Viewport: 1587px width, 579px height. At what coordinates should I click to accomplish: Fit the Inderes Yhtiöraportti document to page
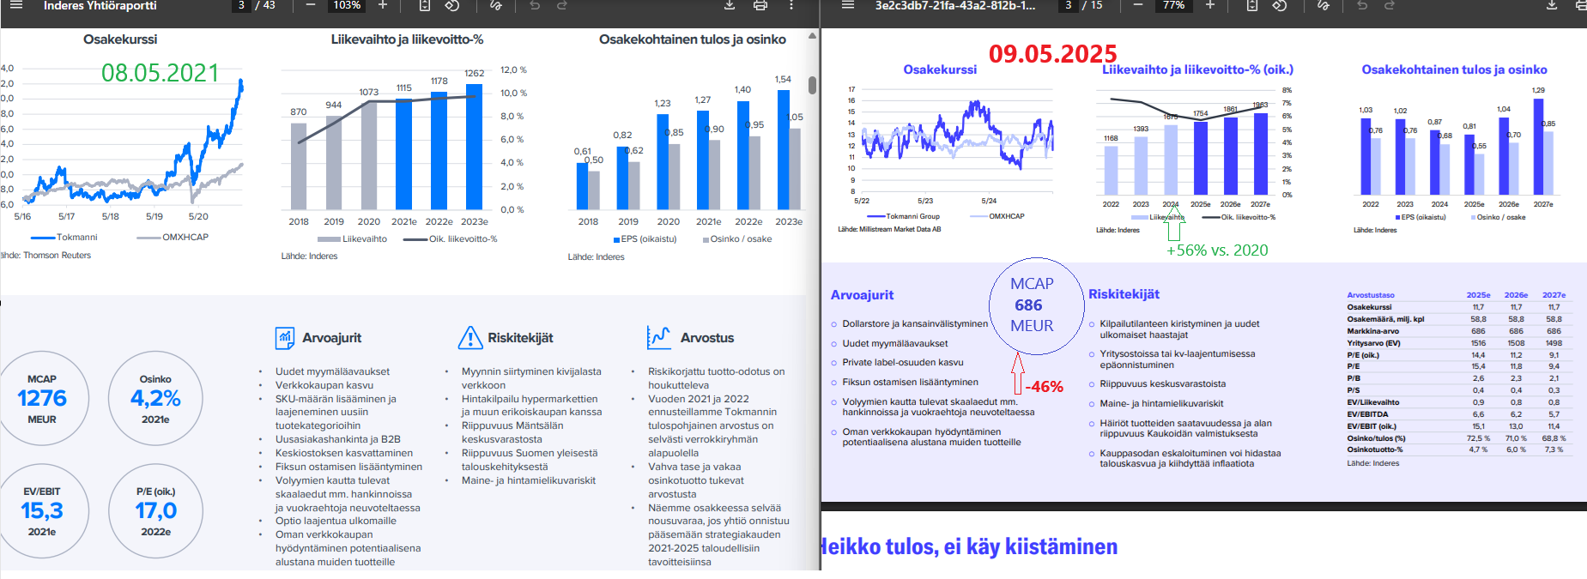(x=425, y=5)
